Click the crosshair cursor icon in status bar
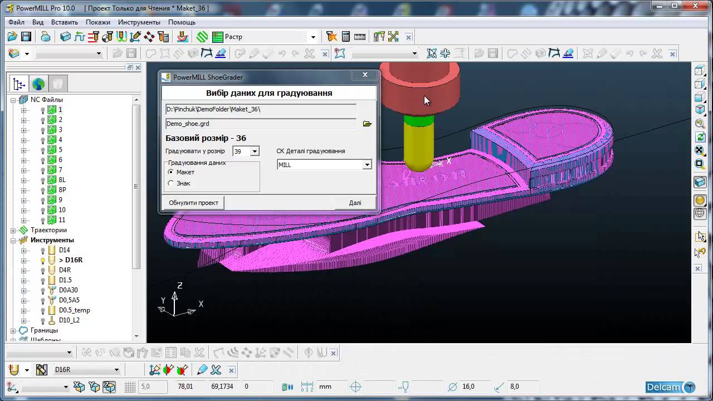The height and width of the screenshot is (401, 713). [x=355, y=387]
